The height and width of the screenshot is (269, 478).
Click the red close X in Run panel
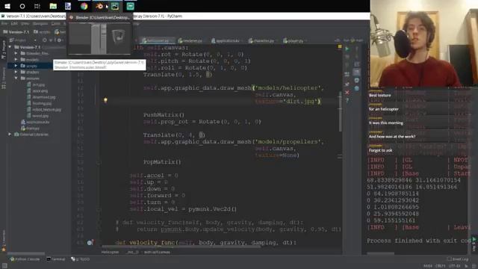[347, 92]
